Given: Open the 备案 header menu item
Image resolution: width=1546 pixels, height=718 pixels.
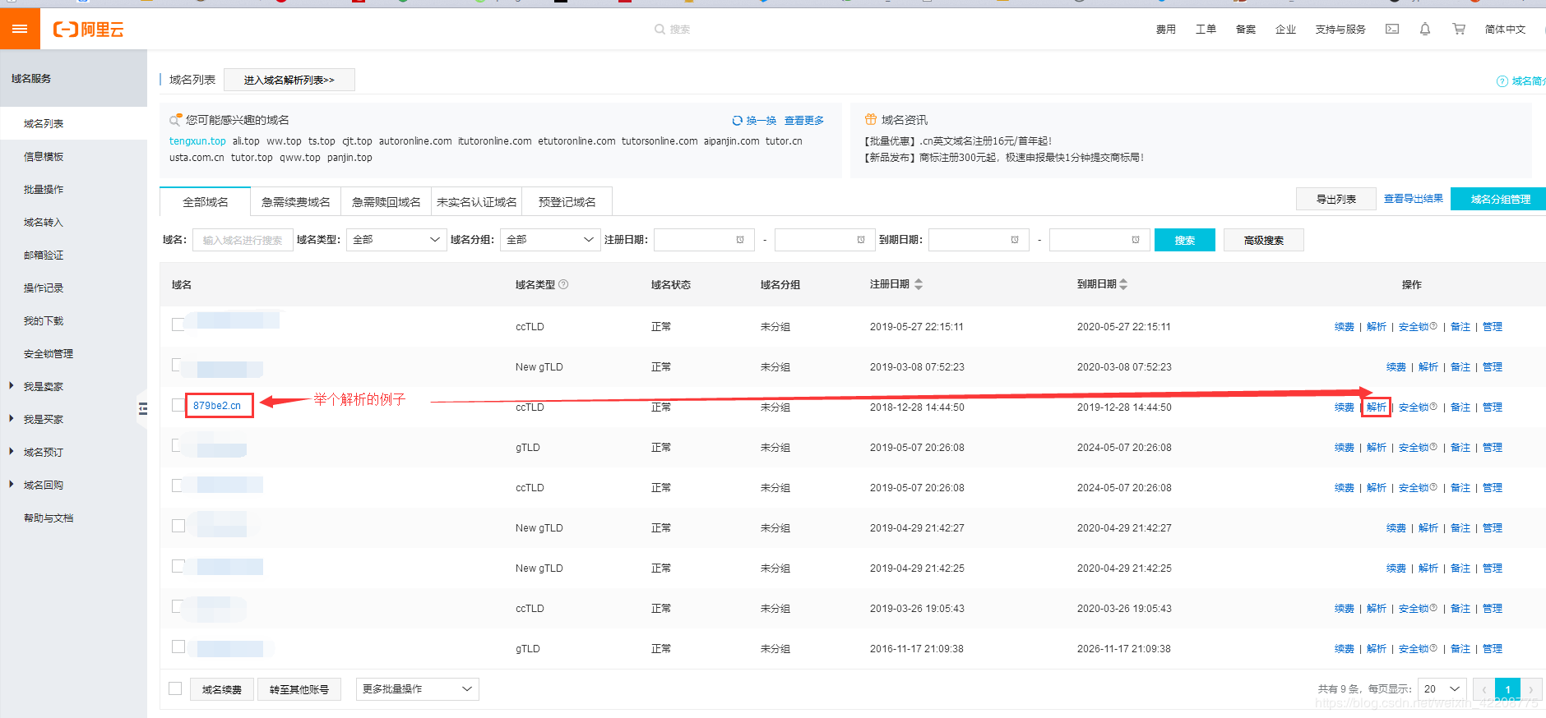Looking at the screenshot, I should 1246,30.
